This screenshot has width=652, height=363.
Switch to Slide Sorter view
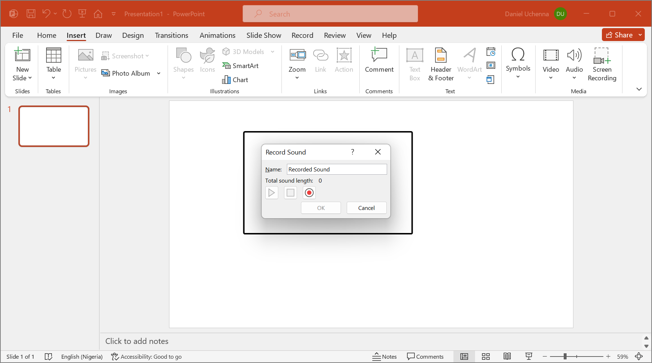click(x=485, y=357)
